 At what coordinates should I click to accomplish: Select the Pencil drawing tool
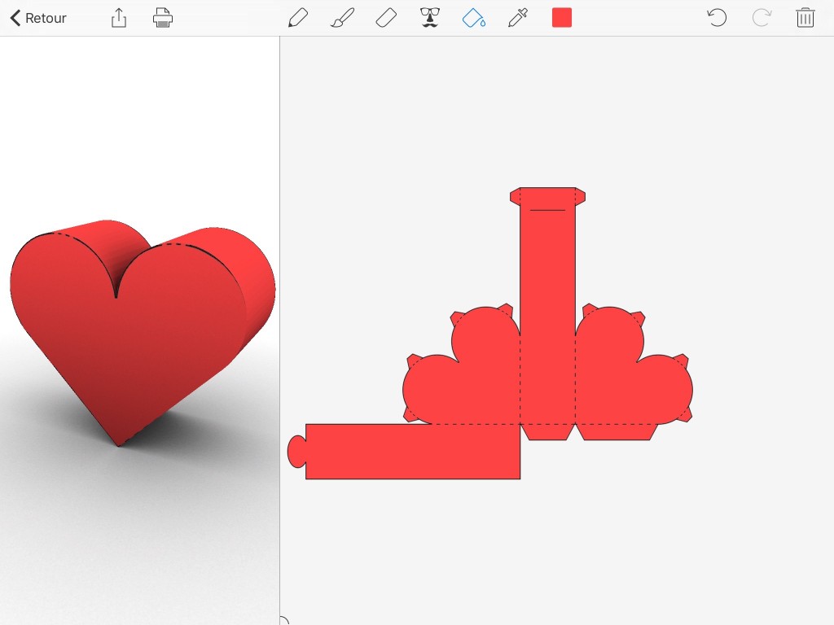(298, 18)
